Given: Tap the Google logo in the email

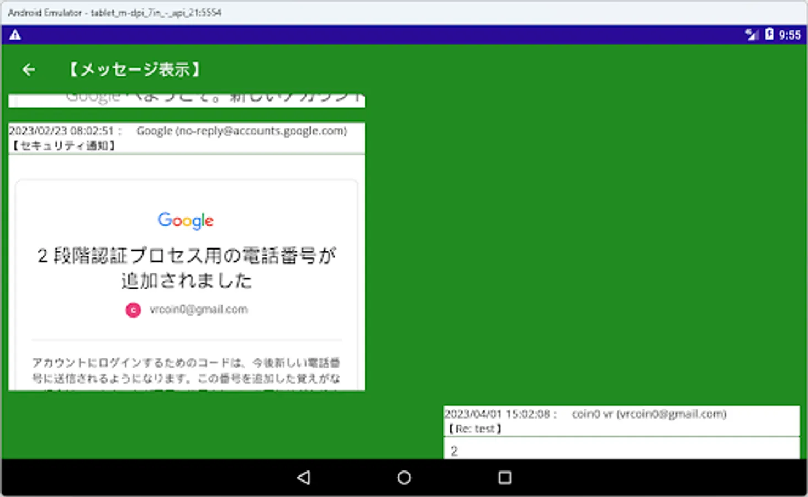Looking at the screenshot, I should click(186, 220).
